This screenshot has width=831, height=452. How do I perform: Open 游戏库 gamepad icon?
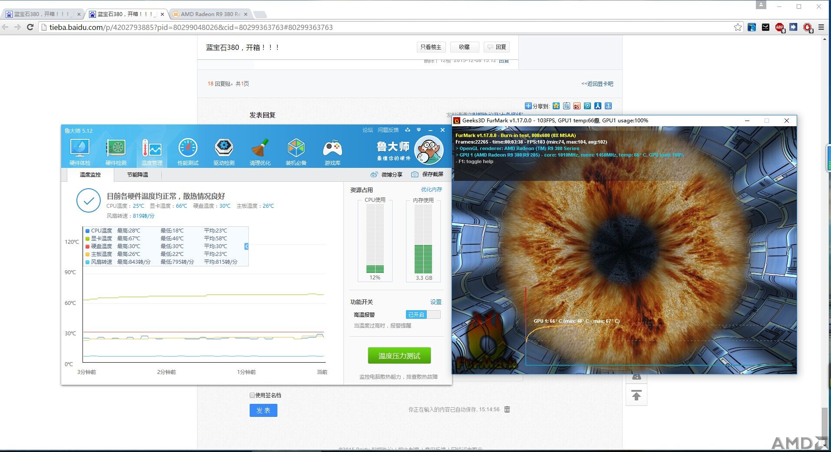click(333, 152)
